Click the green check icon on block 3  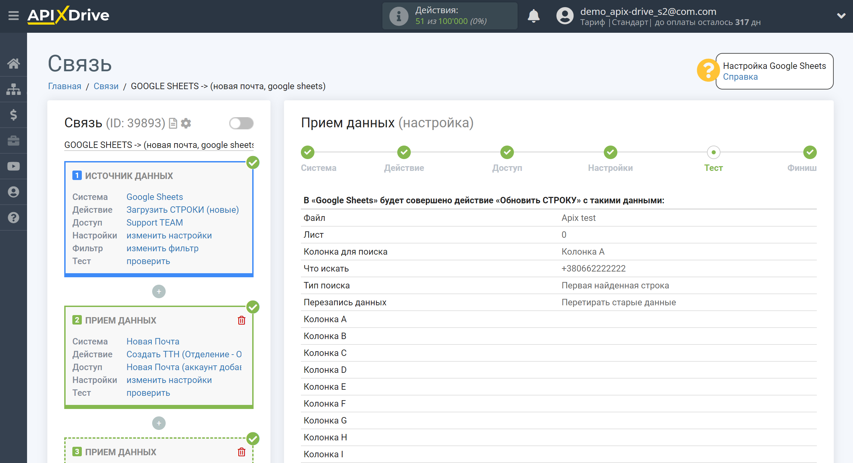pyautogui.click(x=253, y=439)
